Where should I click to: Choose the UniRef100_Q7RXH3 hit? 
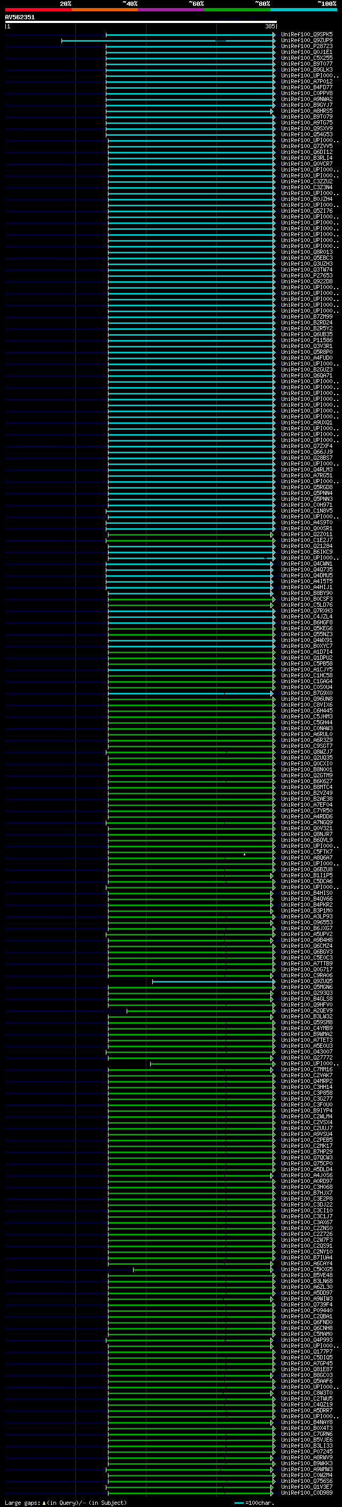click(x=307, y=610)
